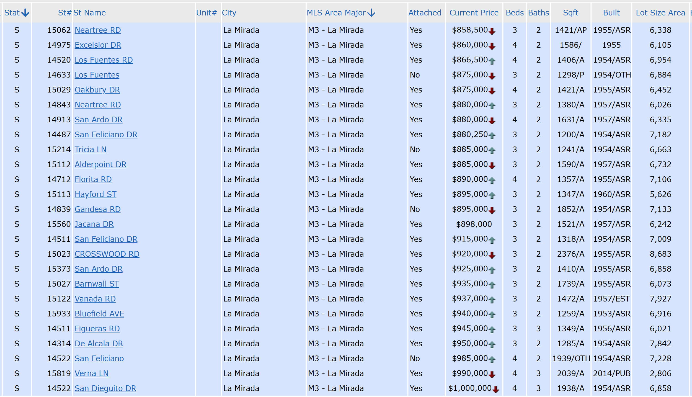Viewport: 692px width, 397px height.
Task: Open 15819 Verna LN listing
Action: point(91,373)
